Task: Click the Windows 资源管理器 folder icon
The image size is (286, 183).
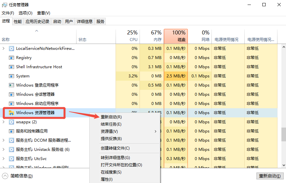Action: (11, 113)
